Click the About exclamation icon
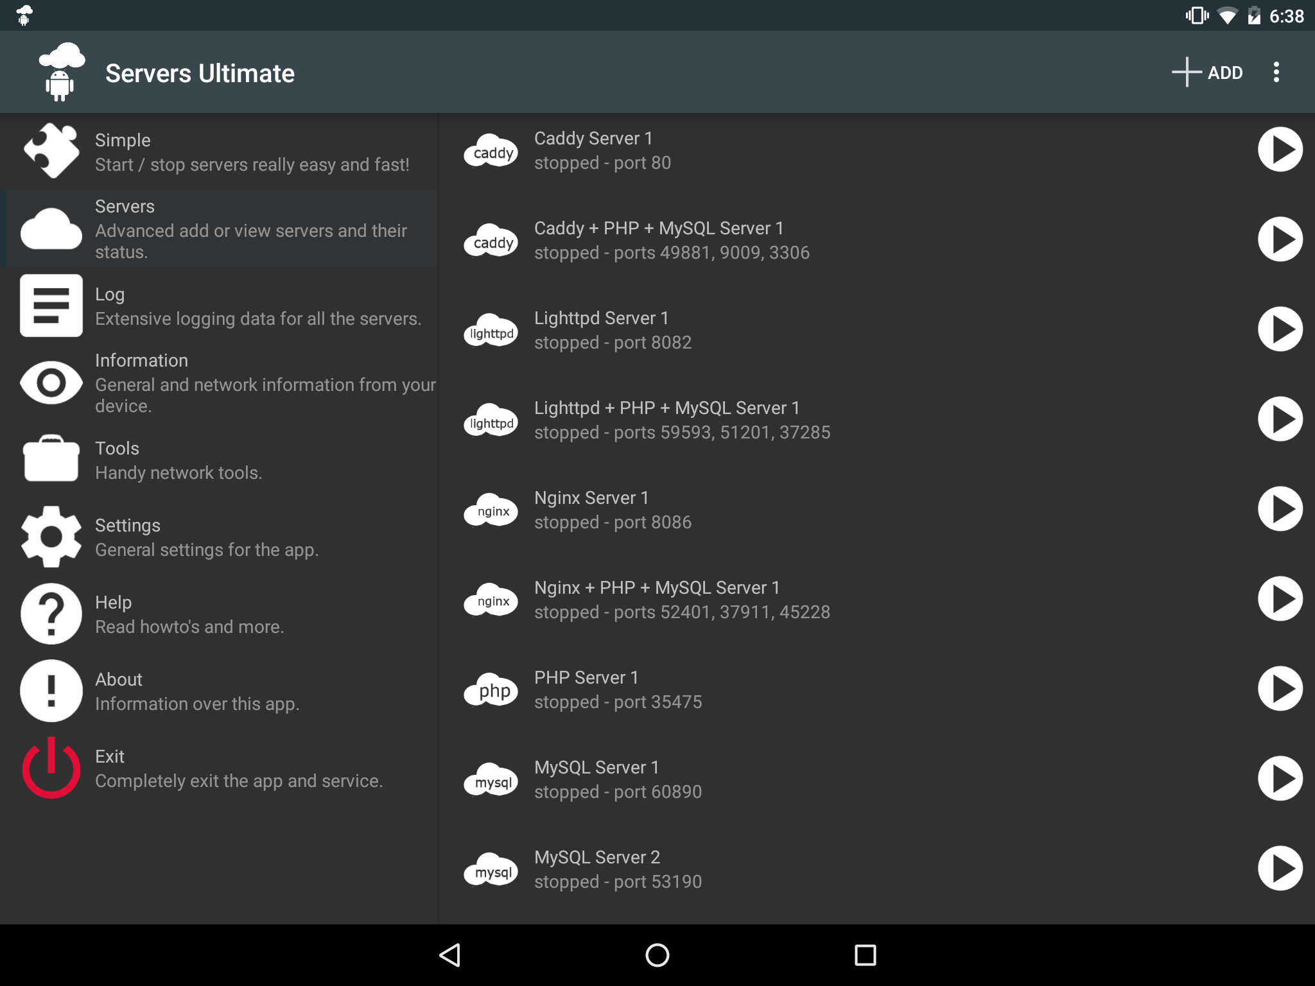The image size is (1315, 986). tap(51, 691)
